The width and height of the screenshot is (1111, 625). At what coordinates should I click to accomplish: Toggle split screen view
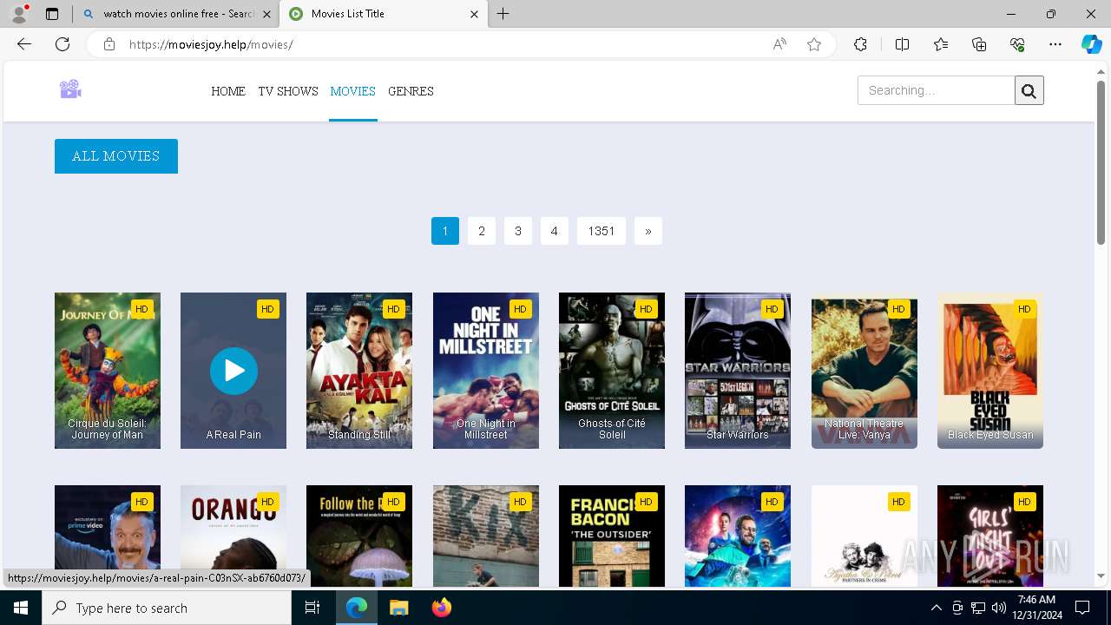[902, 44]
